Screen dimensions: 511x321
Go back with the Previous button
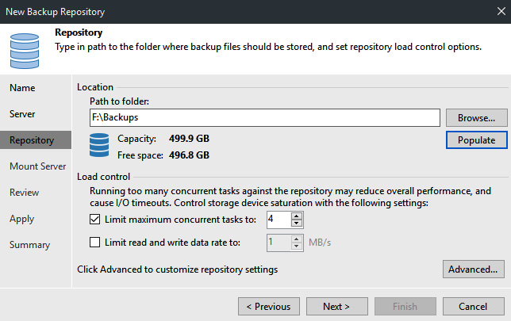click(269, 307)
